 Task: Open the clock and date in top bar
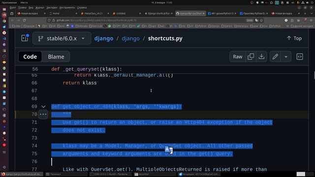click(x=161, y=2)
